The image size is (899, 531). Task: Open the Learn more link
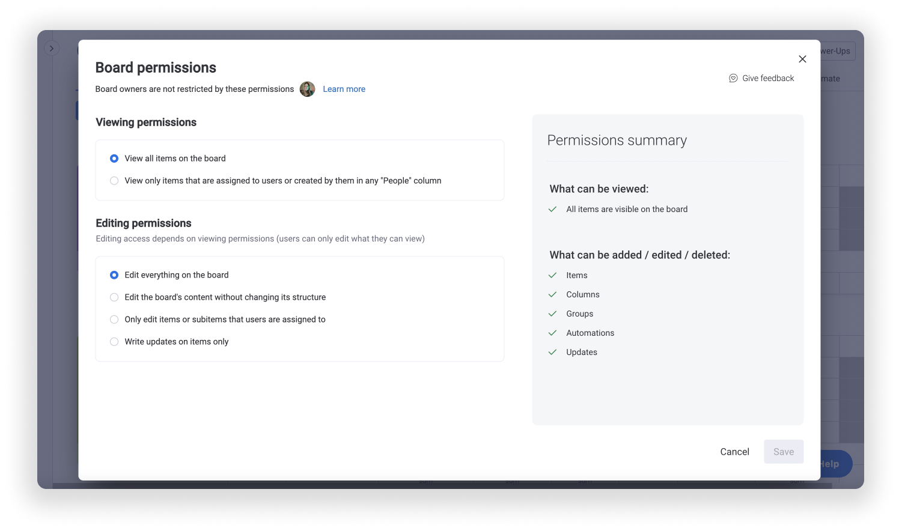point(344,88)
